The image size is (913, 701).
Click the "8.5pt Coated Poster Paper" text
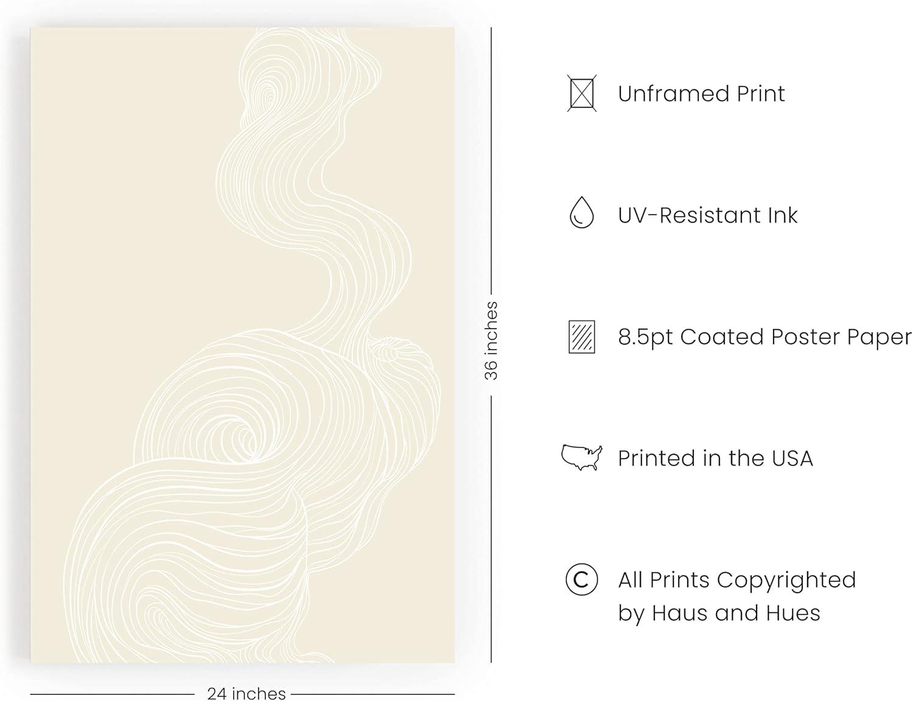point(764,337)
